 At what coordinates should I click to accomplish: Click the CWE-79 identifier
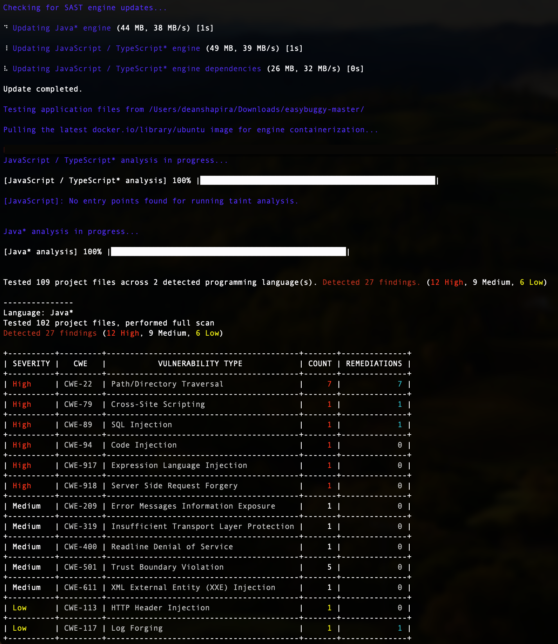78,405
